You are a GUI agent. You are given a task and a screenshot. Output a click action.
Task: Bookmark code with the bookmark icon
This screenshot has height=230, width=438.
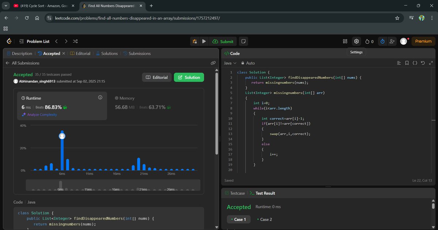(407, 63)
